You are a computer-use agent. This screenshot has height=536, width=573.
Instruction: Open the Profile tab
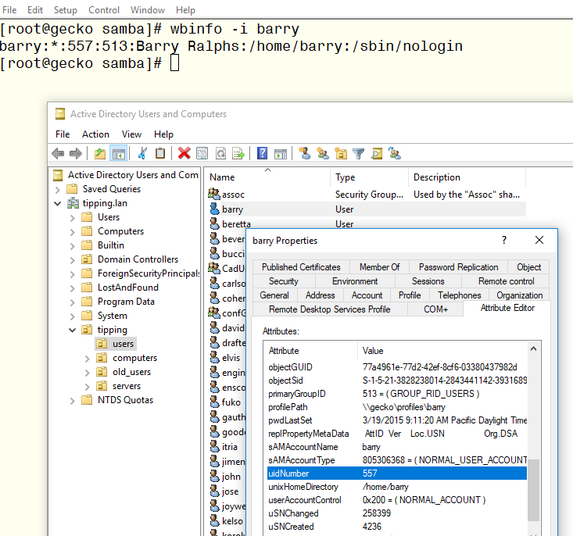(410, 295)
